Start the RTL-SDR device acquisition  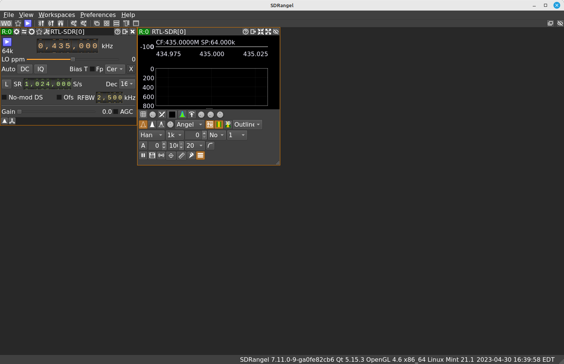[7, 42]
